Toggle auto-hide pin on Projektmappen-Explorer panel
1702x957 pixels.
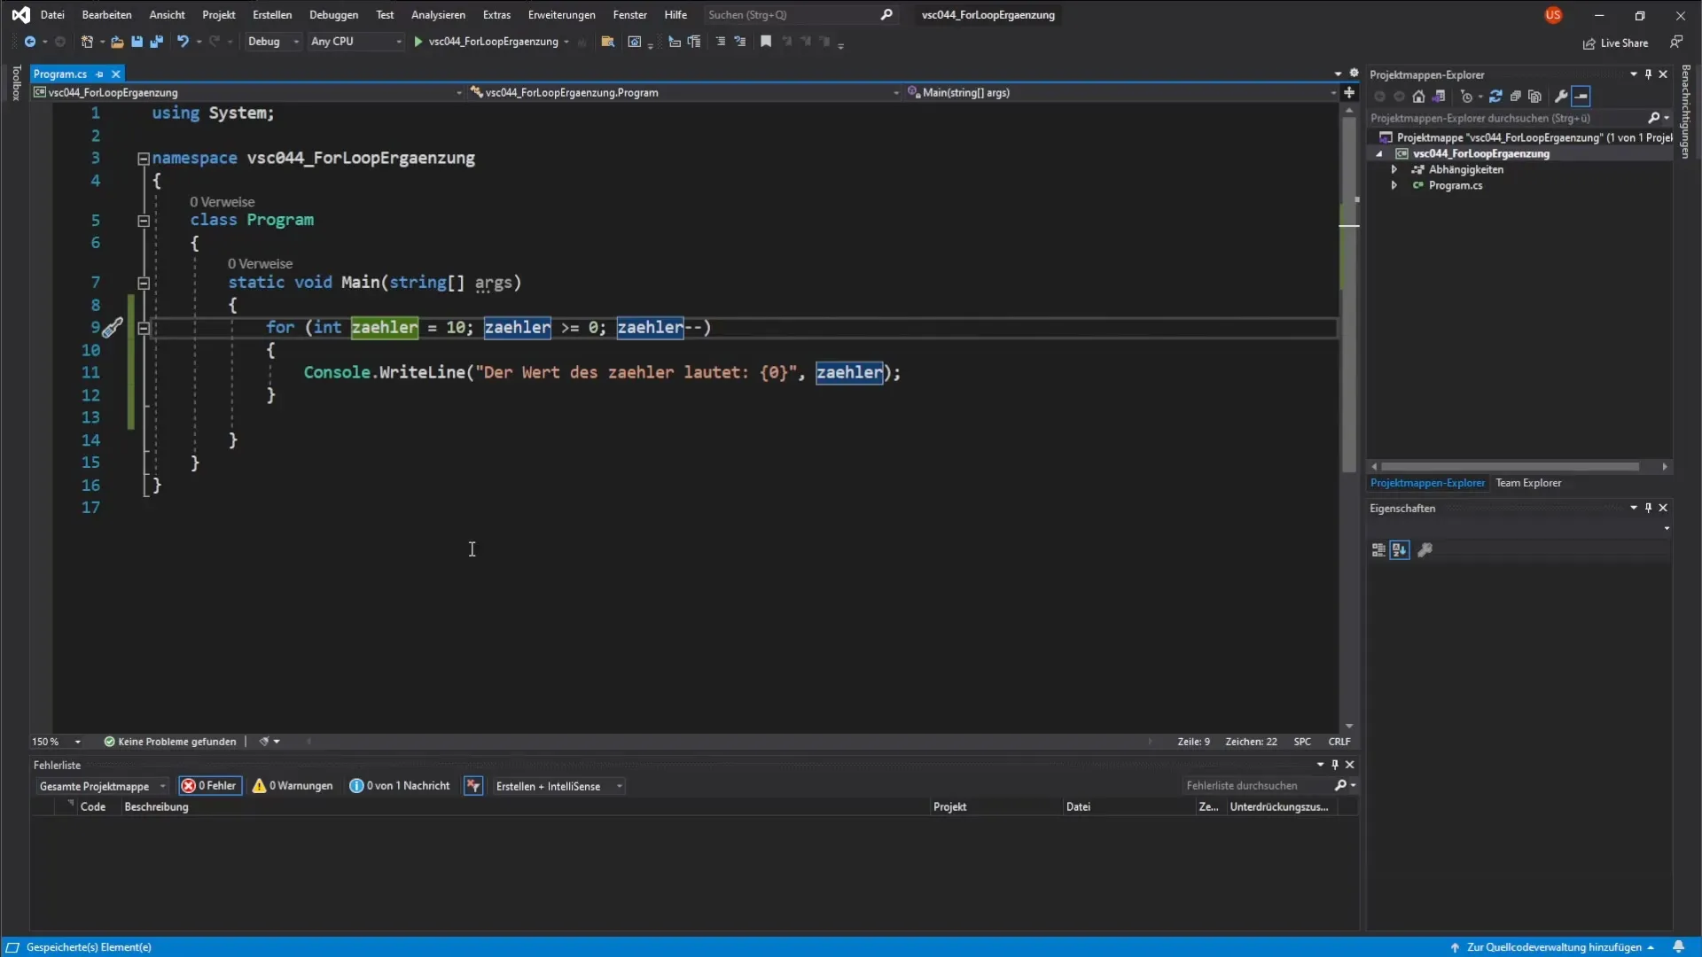(1648, 74)
